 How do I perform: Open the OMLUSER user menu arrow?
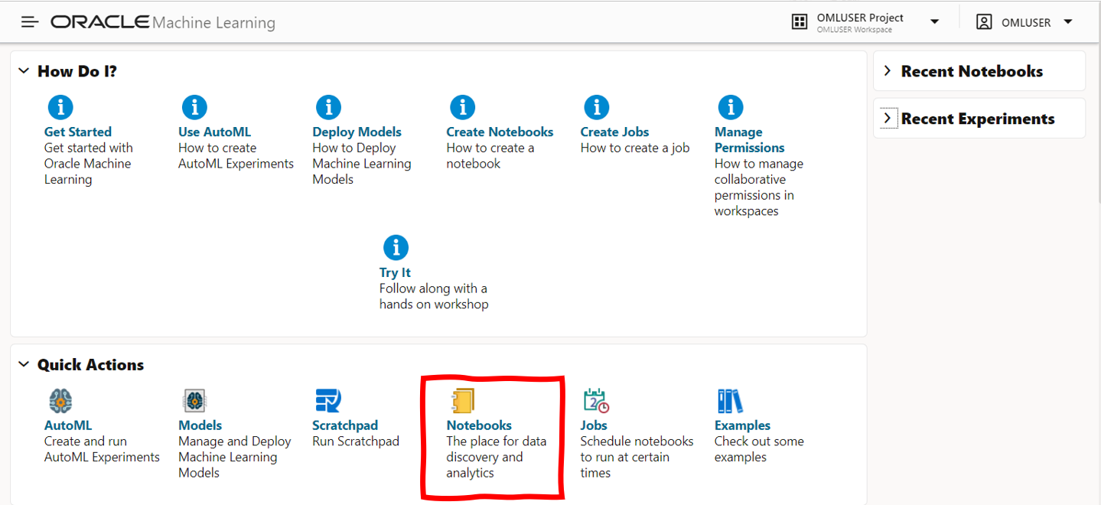pos(1069,22)
